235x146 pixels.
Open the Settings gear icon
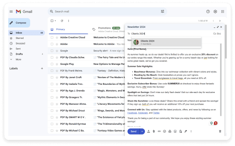tap(215, 11)
